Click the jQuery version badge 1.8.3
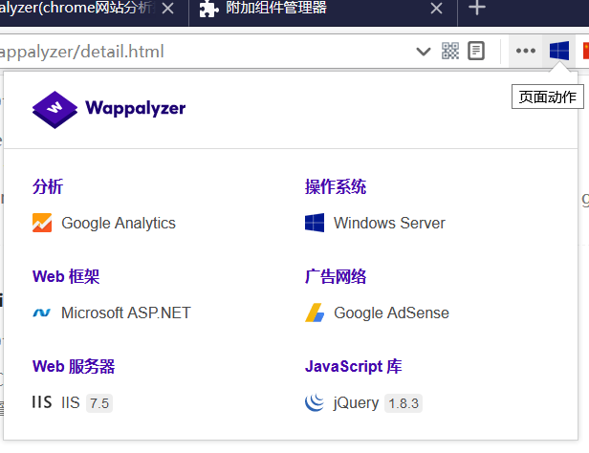The image size is (589, 453). click(404, 403)
